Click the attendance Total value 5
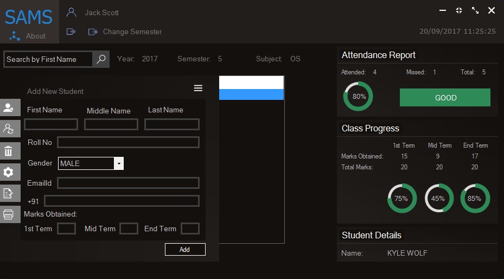This screenshot has height=279, width=504. pyautogui.click(x=484, y=72)
